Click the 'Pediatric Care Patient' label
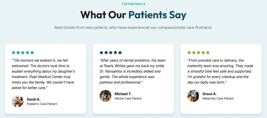This screenshot has height=118, width=267. click(x=42, y=104)
